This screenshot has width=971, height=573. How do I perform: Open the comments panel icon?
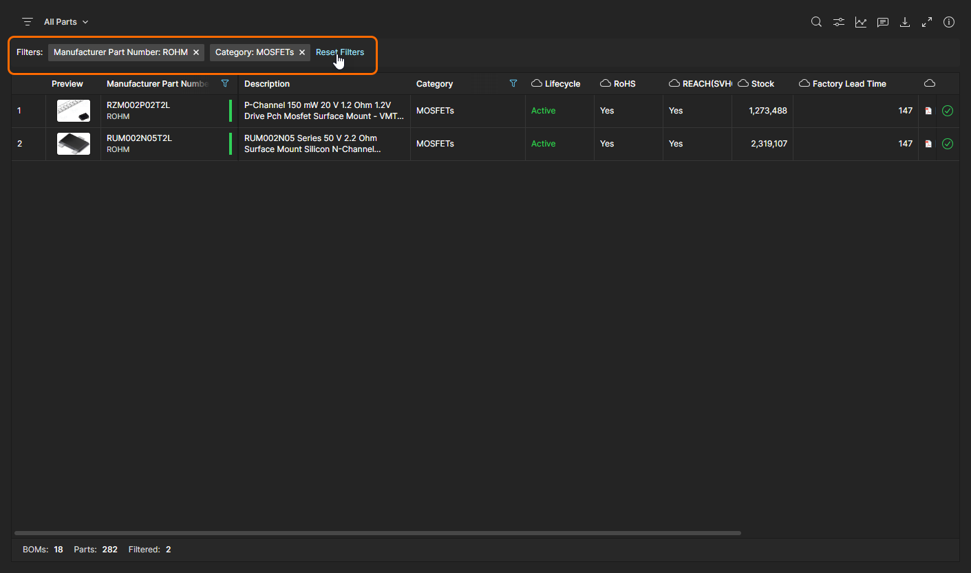[883, 22]
